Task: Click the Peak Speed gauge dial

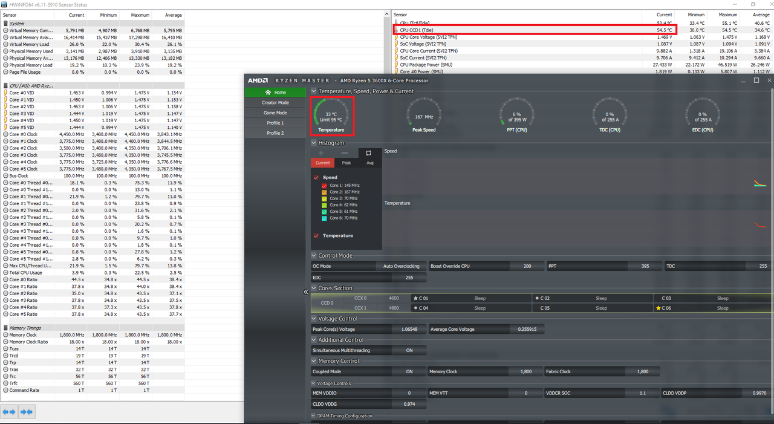Action: [x=424, y=115]
